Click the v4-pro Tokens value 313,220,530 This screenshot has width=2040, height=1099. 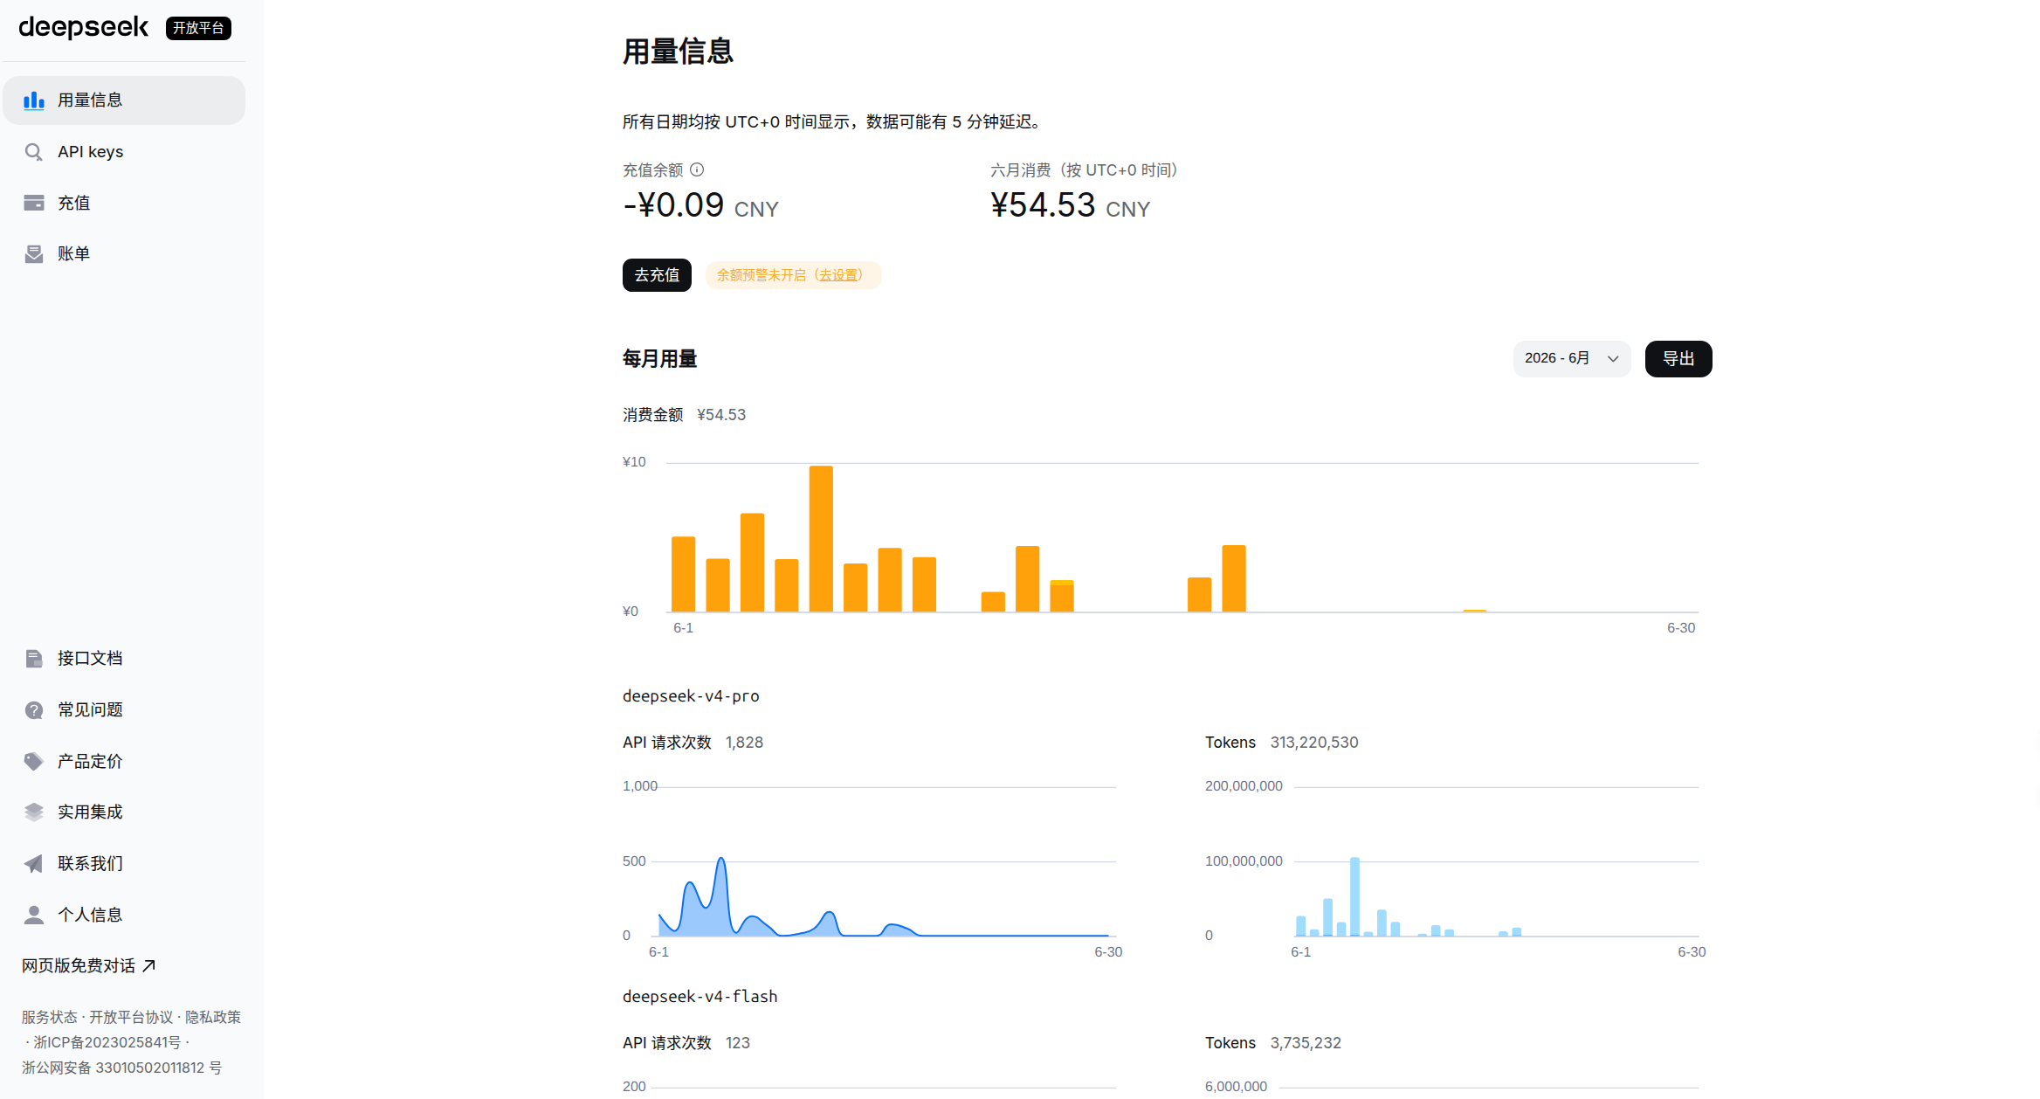coord(1314,743)
